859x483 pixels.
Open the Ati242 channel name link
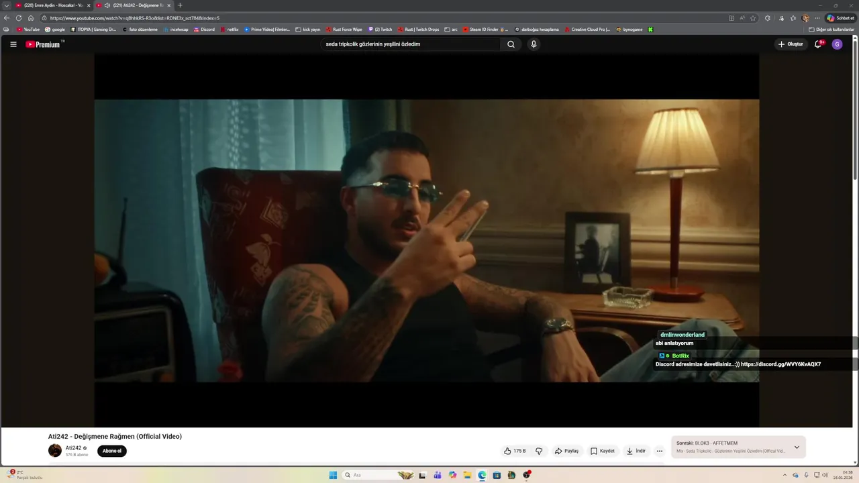(x=73, y=448)
